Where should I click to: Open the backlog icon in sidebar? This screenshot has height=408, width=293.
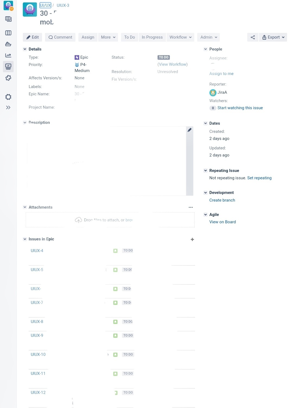8,19
